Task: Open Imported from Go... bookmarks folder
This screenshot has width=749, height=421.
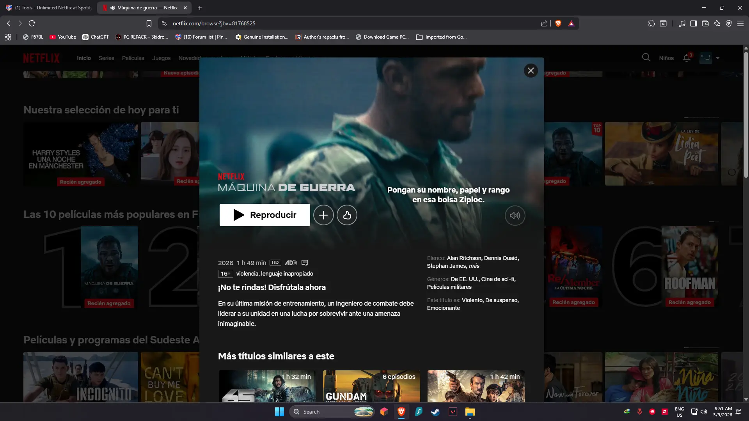Action: (x=441, y=37)
